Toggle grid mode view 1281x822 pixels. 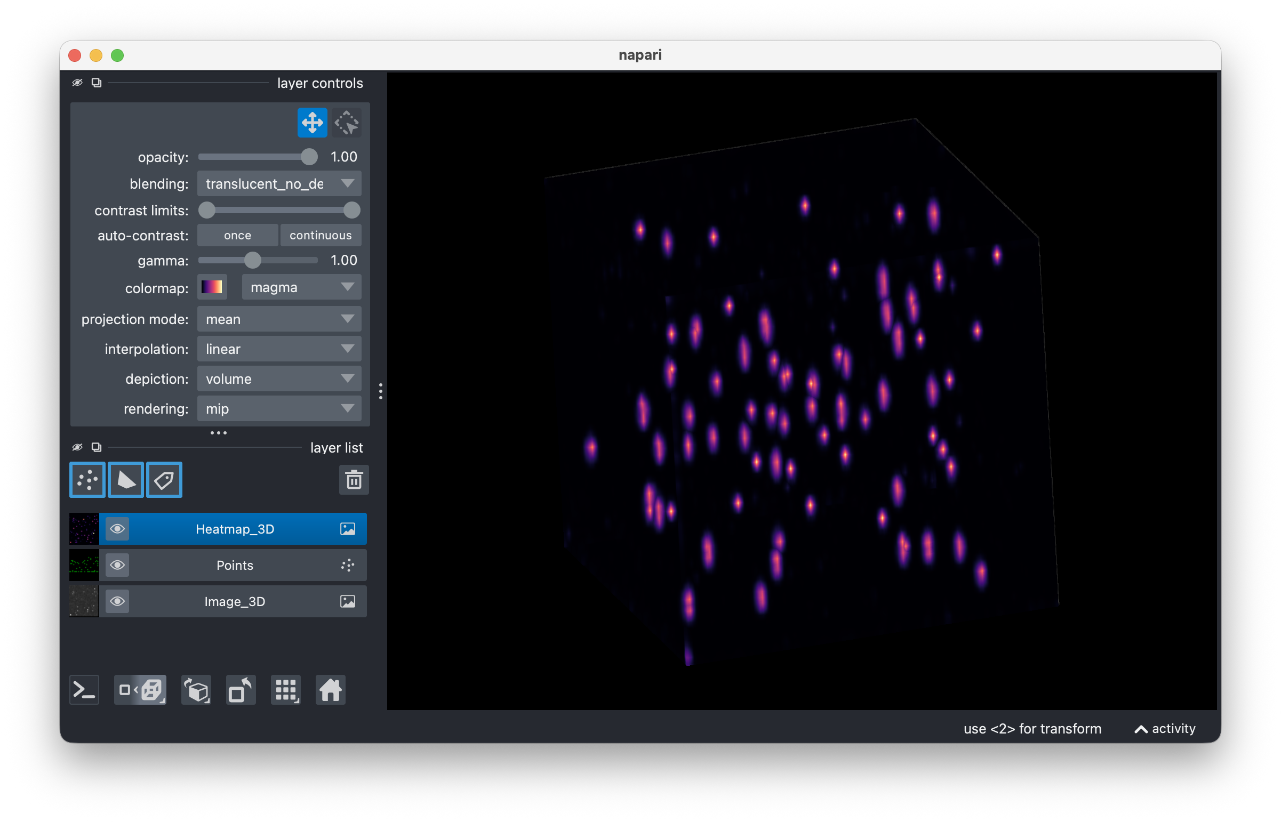tap(286, 690)
